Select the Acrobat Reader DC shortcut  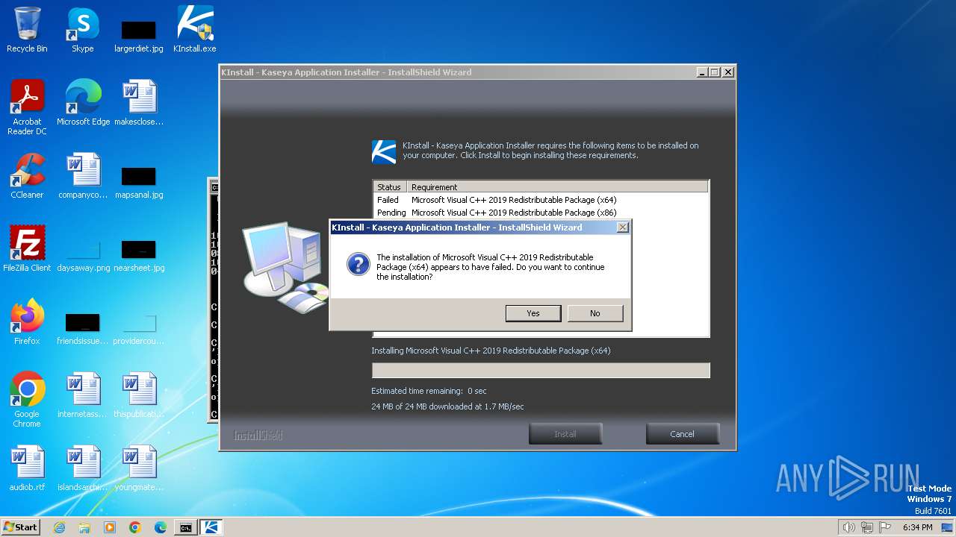coord(27,107)
